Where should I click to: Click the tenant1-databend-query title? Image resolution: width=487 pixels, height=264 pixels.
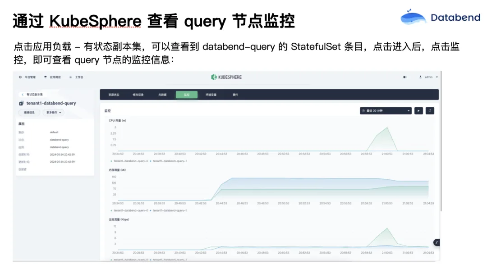tap(51, 103)
